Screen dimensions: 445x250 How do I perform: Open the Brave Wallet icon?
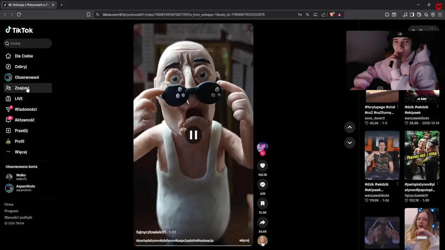click(x=419, y=15)
